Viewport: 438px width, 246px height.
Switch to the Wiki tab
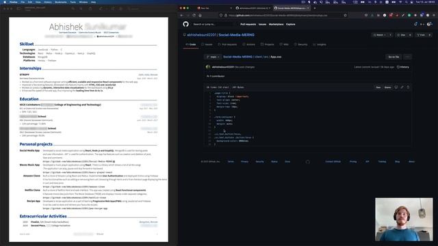(x=285, y=44)
